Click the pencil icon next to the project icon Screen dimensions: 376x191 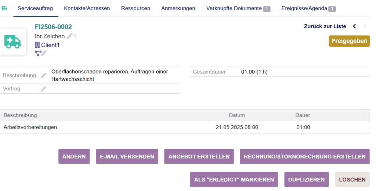pyautogui.click(x=44, y=53)
